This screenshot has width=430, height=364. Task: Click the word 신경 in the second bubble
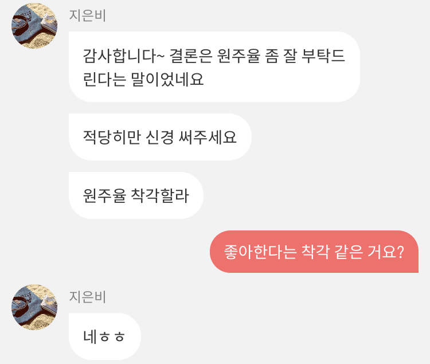pos(159,137)
